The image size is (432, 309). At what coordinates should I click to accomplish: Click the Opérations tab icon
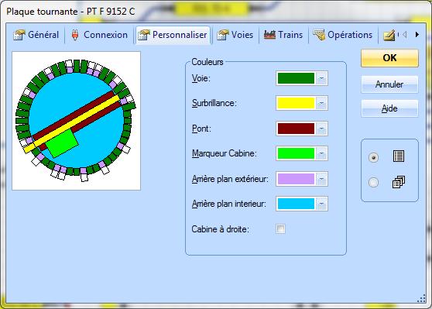[319, 35]
